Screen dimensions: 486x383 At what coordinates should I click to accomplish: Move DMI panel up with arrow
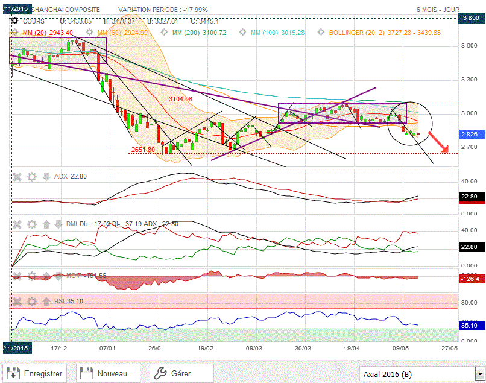(46, 224)
